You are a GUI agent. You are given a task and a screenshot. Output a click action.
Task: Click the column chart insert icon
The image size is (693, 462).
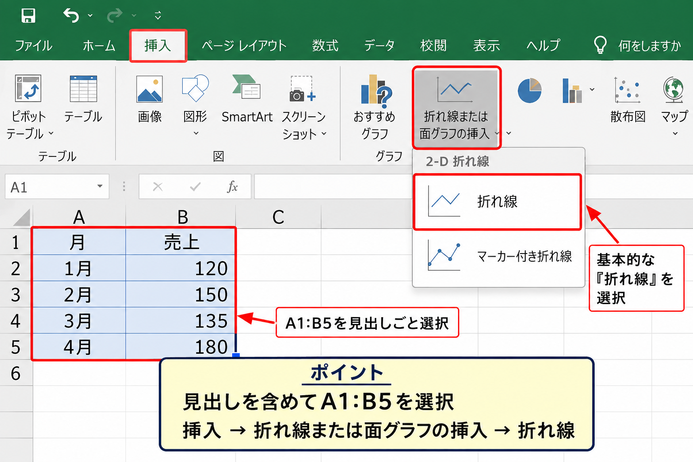pos(572,91)
